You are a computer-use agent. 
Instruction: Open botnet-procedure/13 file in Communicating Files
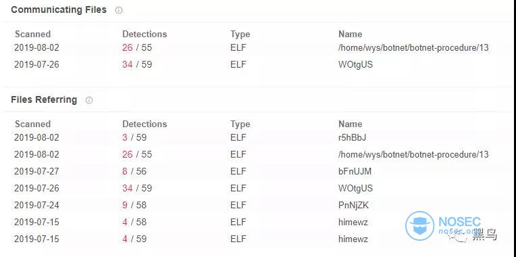pos(413,47)
